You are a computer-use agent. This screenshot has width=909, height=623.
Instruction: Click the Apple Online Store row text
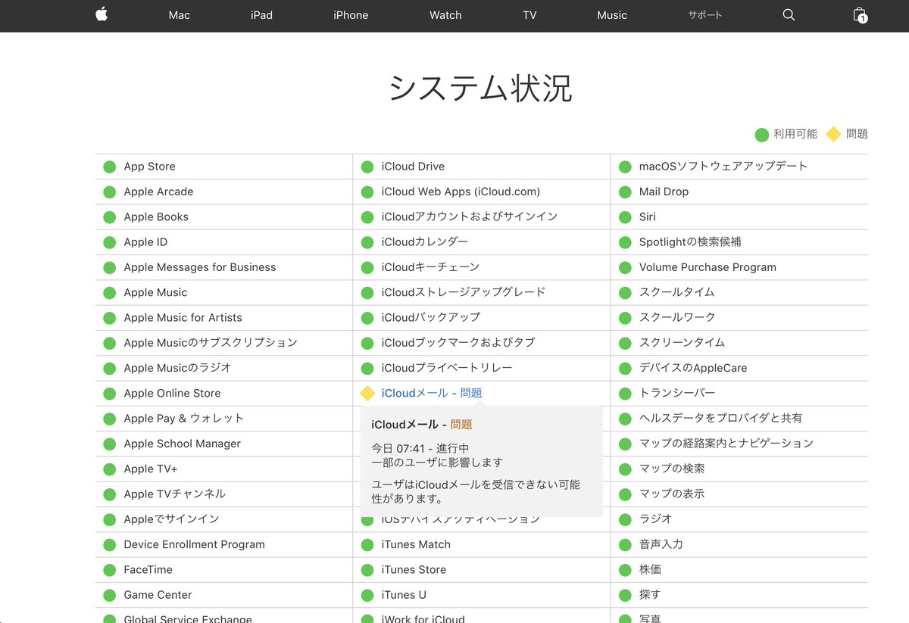(x=172, y=393)
